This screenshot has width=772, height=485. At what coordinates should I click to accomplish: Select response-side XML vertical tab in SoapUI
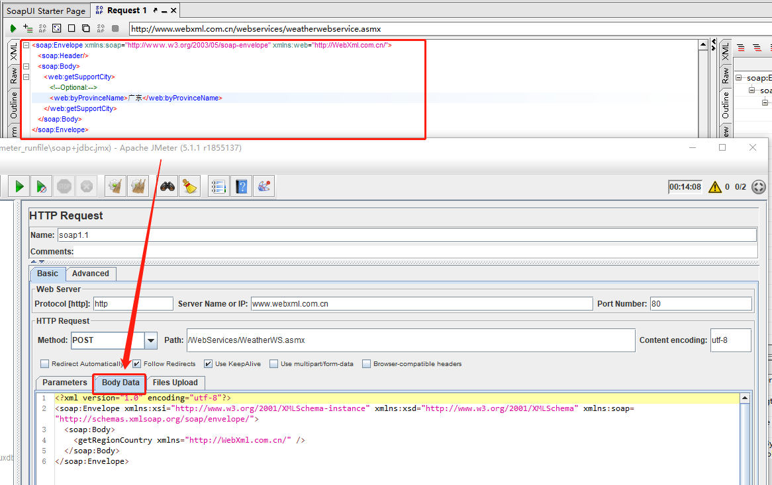725,51
